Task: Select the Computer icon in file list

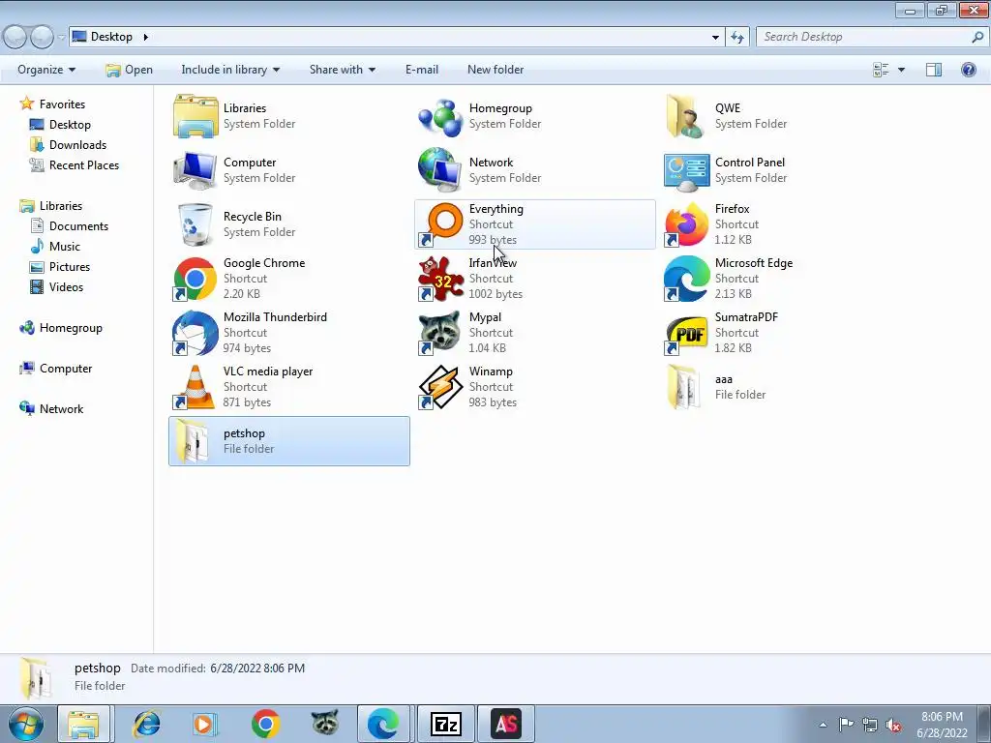Action: click(x=195, y=170)
